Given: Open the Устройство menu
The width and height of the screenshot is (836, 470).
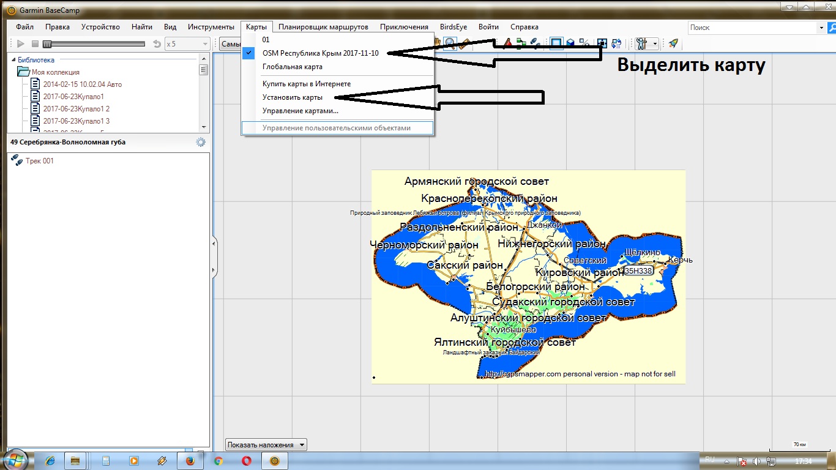Looking at the screenshot, I should pos(100,27).
